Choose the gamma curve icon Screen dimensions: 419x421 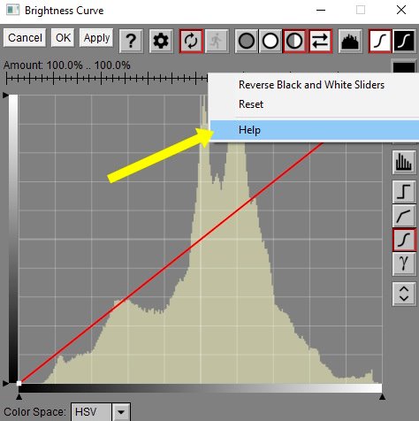click(404, 264)
